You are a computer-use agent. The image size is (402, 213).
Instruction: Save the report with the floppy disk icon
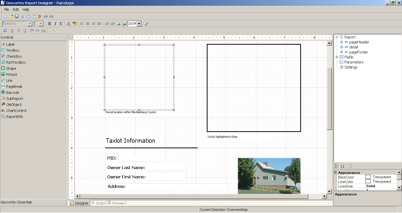coord(17,17)
